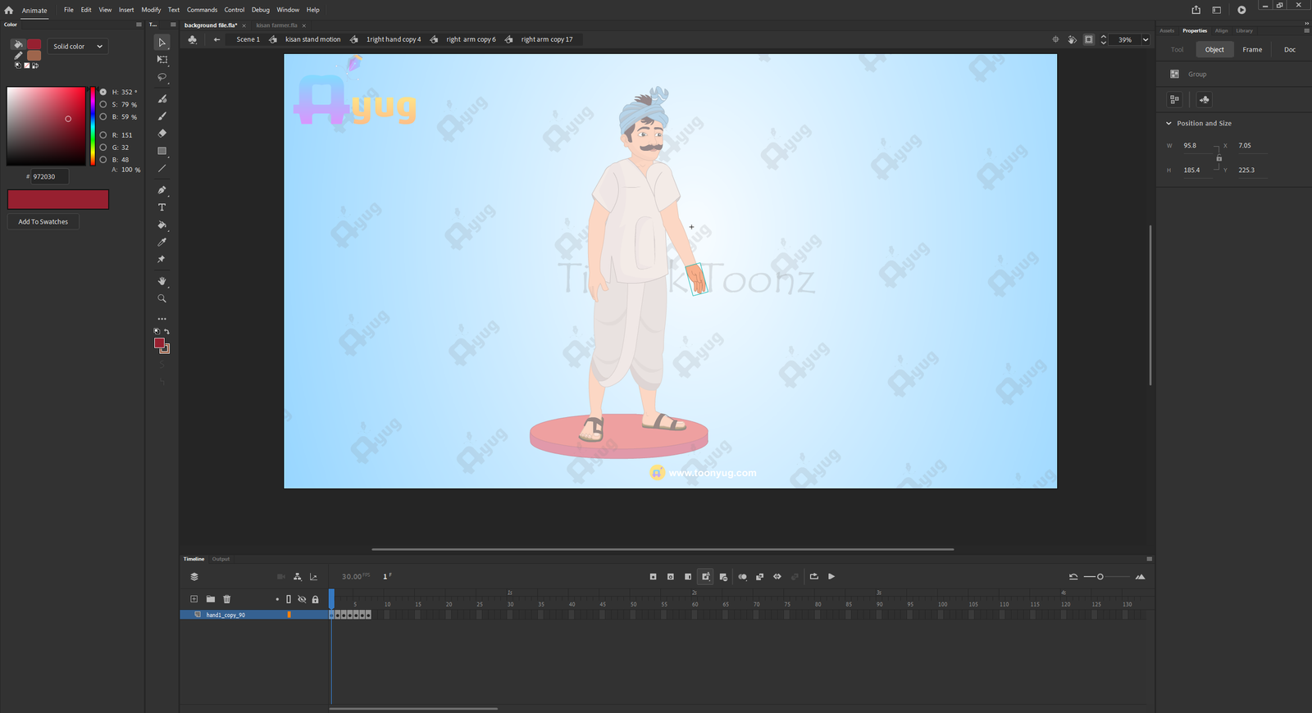Toggle lock all layers in timeline

(x=315, y=599)
